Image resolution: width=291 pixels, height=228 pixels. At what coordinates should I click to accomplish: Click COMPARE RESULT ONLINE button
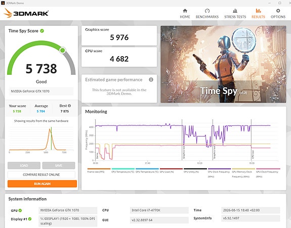(41, 174)
